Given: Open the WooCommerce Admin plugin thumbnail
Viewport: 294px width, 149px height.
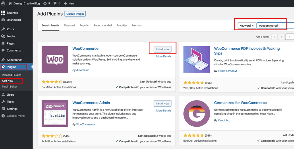Looking at the screenshot, I should coord(55,114).
